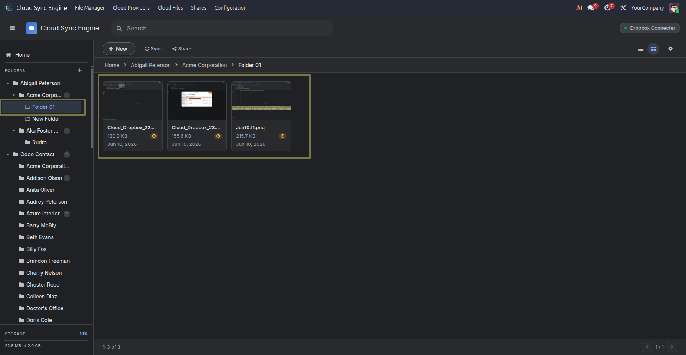This screenshot has height=355, width=686.
Task: Collapse the Abigail Peterson folder
Action: pyautogui.click(x=8, y=83)
